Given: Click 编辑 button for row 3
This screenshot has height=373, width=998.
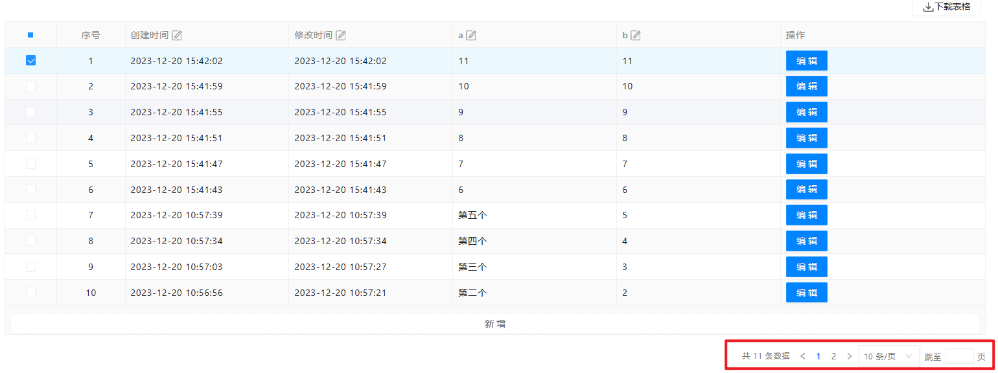Looking at the screenshot, I should 806,112.
